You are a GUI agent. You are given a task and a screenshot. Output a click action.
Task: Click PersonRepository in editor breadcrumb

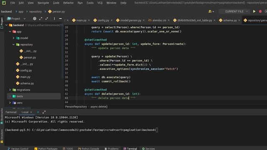[76, 107]
